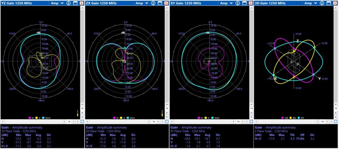
Task: Show info for the 3D Gain plot
Action: [x=322, y=3]
